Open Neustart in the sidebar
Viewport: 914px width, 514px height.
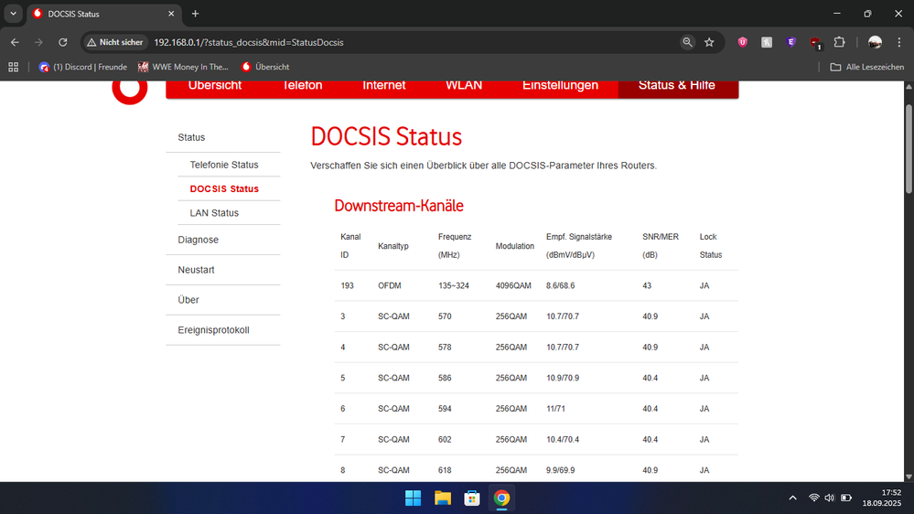[196, 270]
